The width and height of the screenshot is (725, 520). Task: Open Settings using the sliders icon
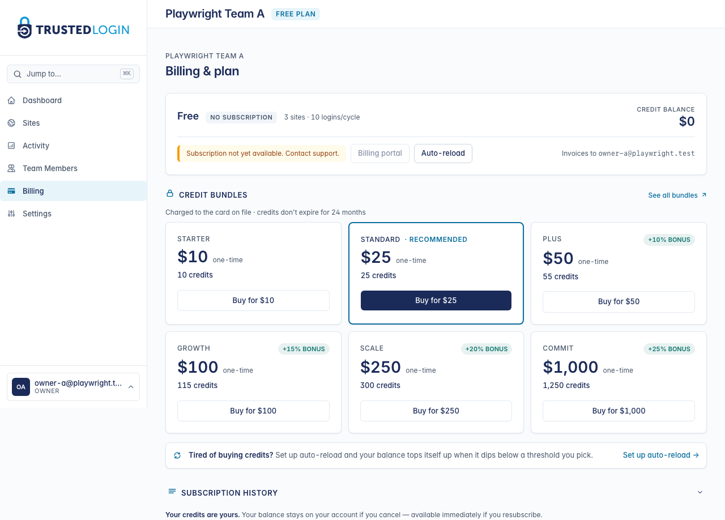11,214
